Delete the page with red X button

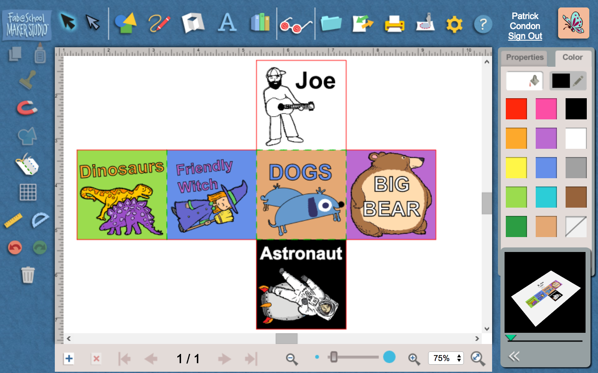click(x=96, y=358)
